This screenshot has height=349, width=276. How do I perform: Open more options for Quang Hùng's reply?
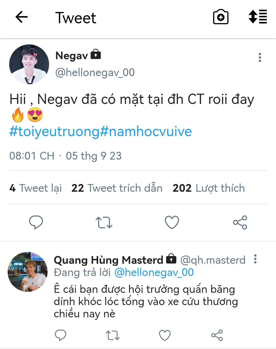[x=255, y=259]
